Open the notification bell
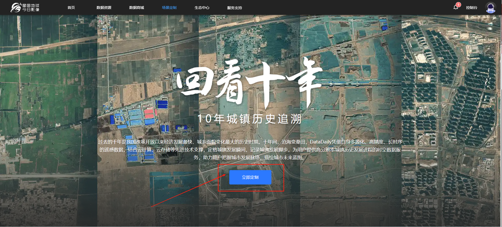The height and width of the screenshot is (227, 502). click(x=455, y=8)
